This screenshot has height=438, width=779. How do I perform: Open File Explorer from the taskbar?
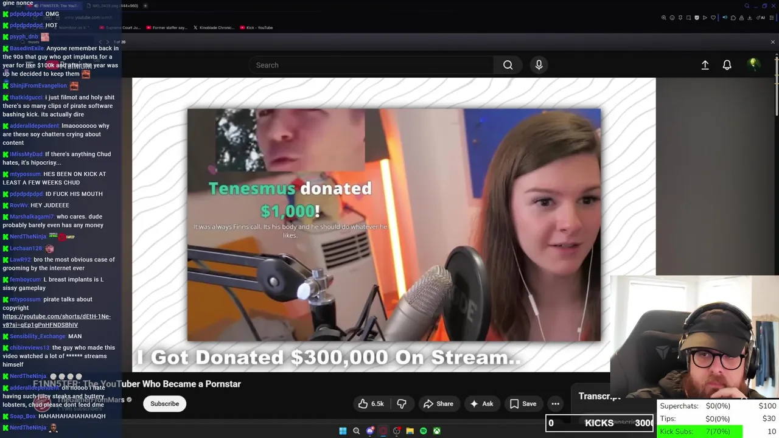[x=410, y=431]
